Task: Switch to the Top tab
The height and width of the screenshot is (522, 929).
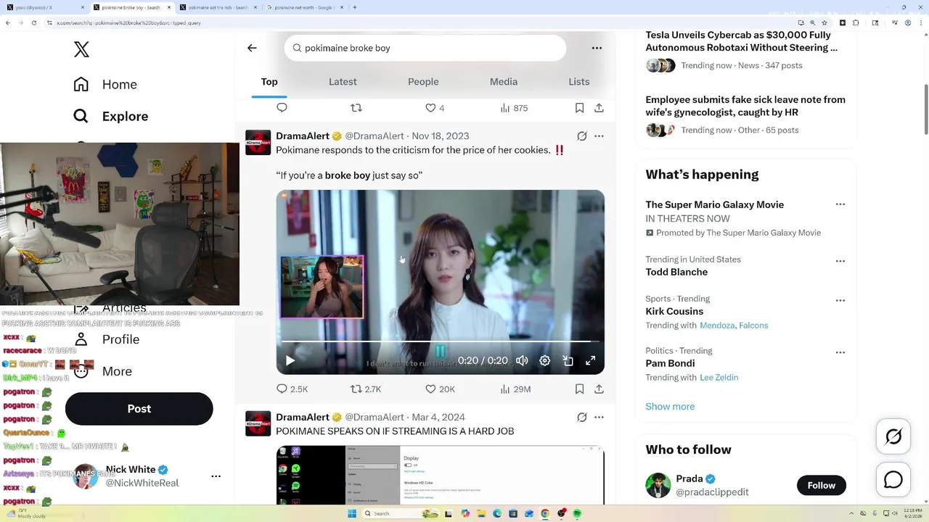Action: pos(269,82)
